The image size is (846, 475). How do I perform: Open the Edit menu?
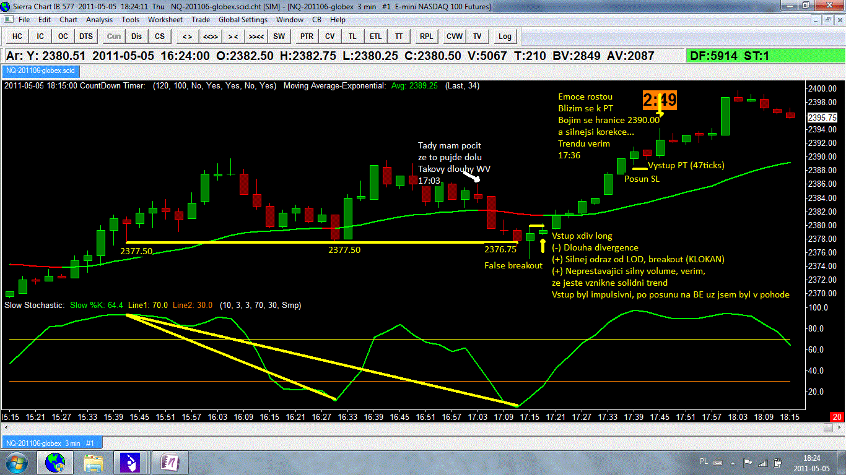click(x=44, y=20)
